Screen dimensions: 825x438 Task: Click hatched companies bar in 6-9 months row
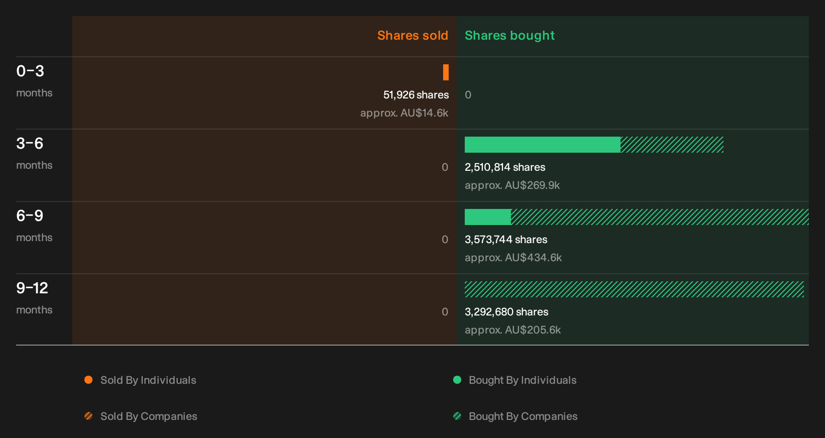coord(660,217)
